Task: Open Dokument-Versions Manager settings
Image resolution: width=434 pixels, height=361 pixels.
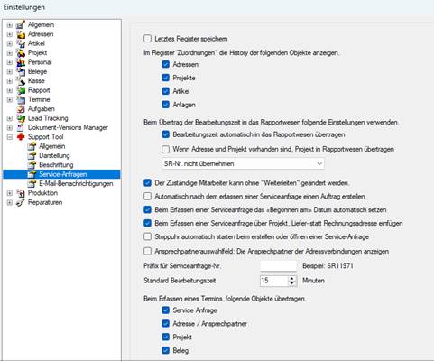Action: [68, 127]
